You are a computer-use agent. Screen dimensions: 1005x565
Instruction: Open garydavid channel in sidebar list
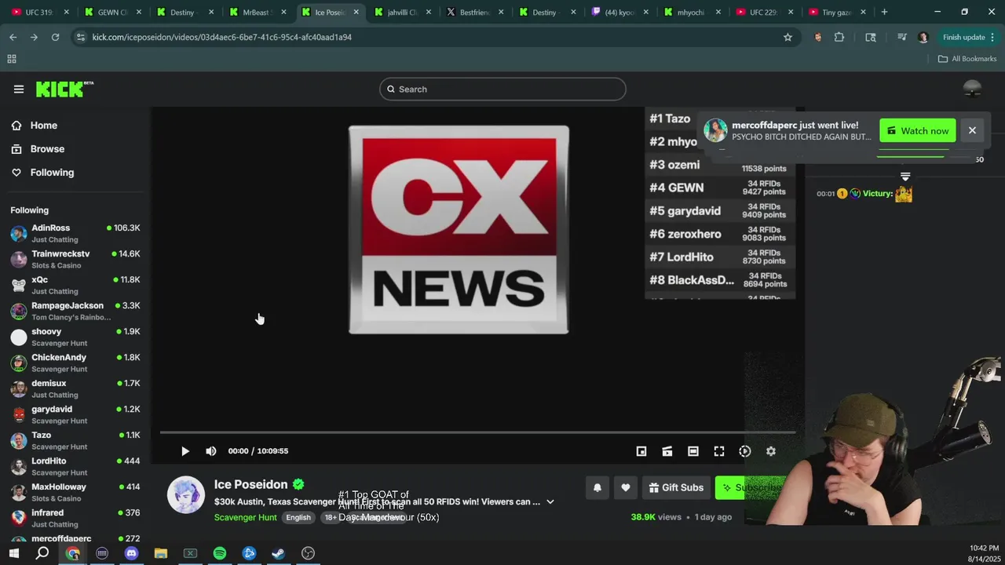click(75, 414)
